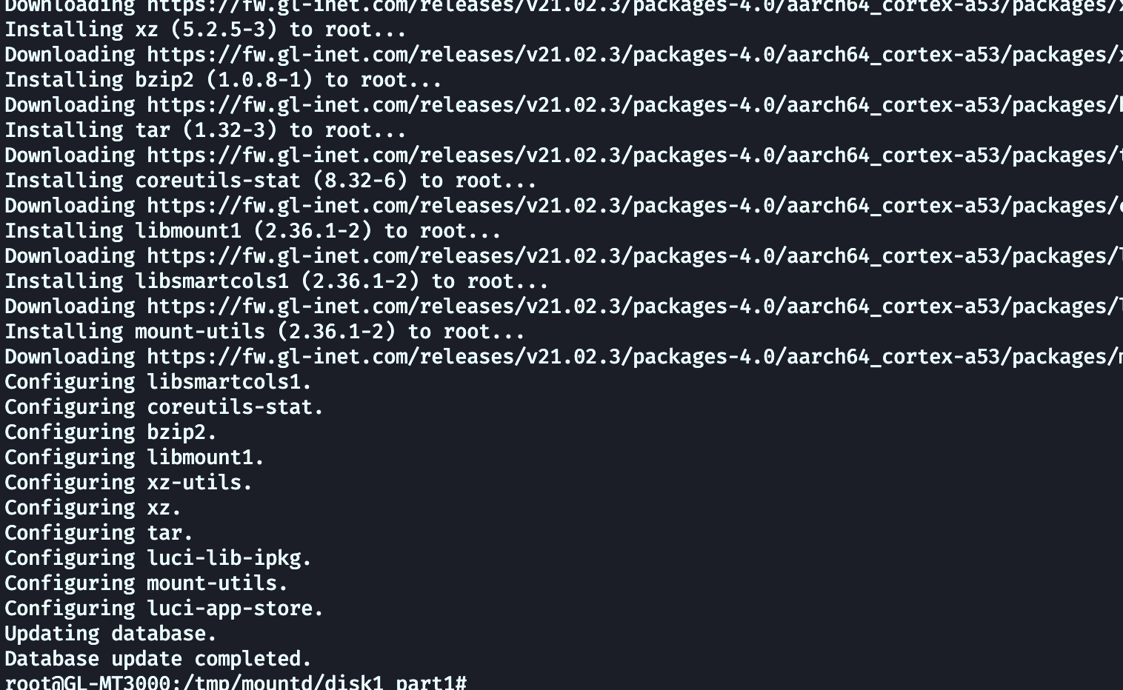Click the "Configuring mount-utils." line
1123x690 pixels.
146,583
